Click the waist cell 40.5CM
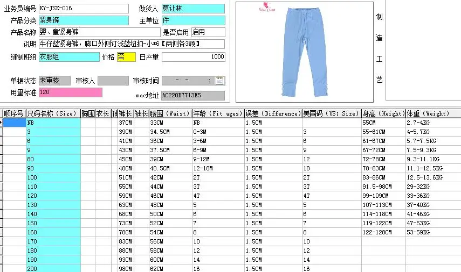Screen dimensions: 461x272 170,168
